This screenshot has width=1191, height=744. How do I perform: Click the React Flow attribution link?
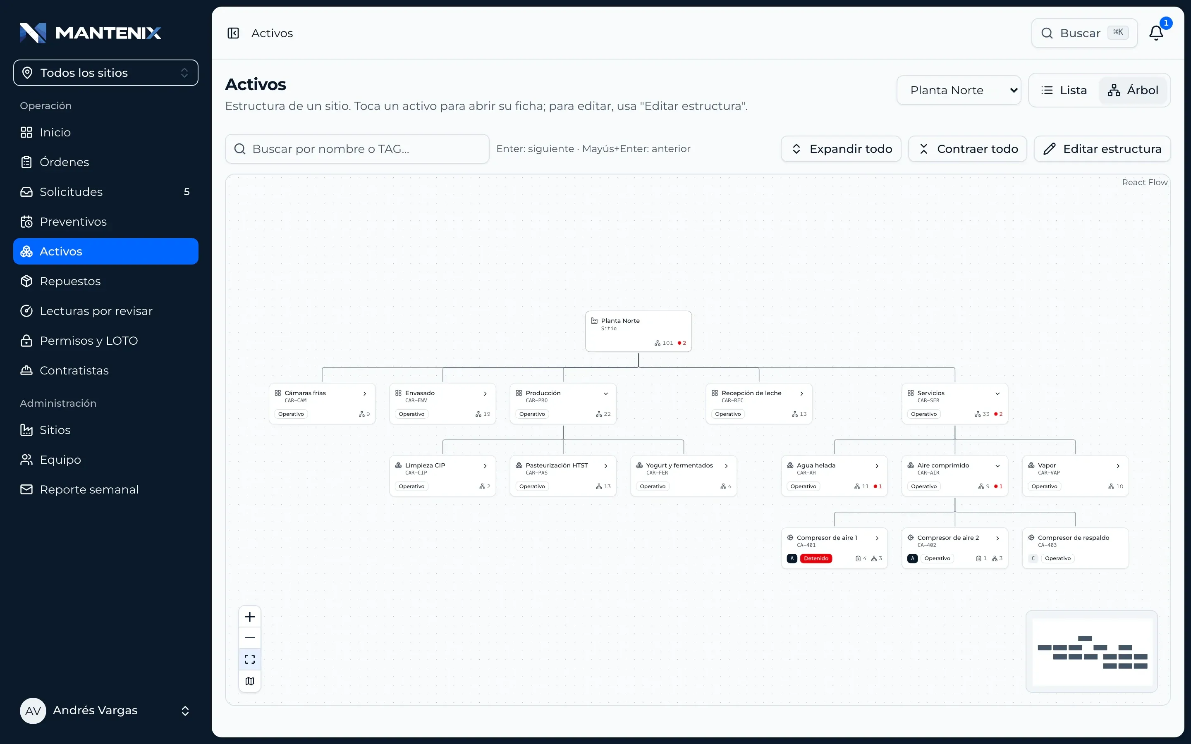point(1144,183)
